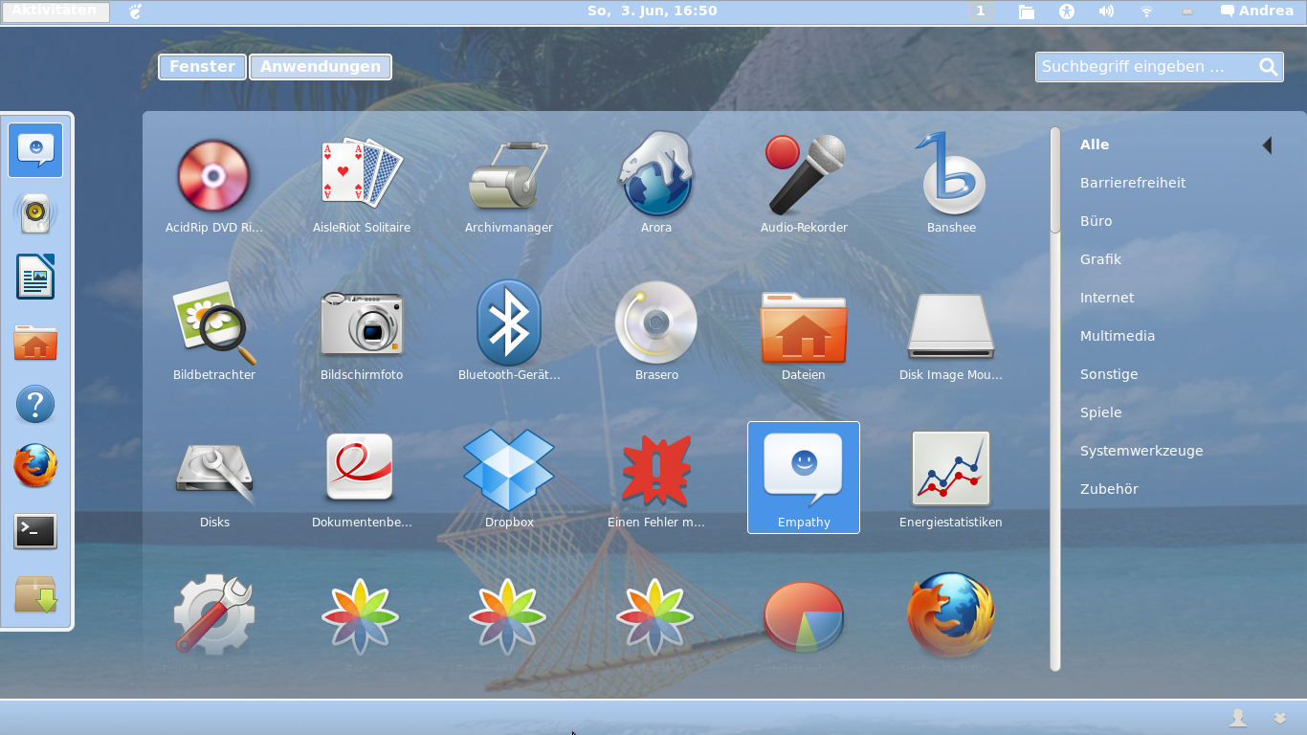Screen dimensions: 1307x735
Task: Click the Aktivitäten button
Action: [x=55, y=11]
